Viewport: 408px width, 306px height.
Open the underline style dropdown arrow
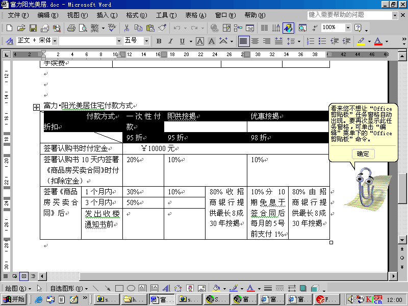[191, 41]
